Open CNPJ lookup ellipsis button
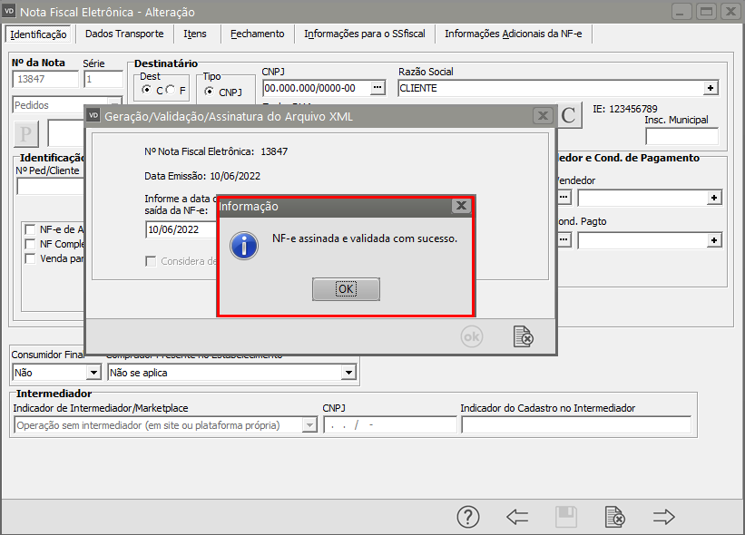 pyautogui.click(x=378, y=88)
